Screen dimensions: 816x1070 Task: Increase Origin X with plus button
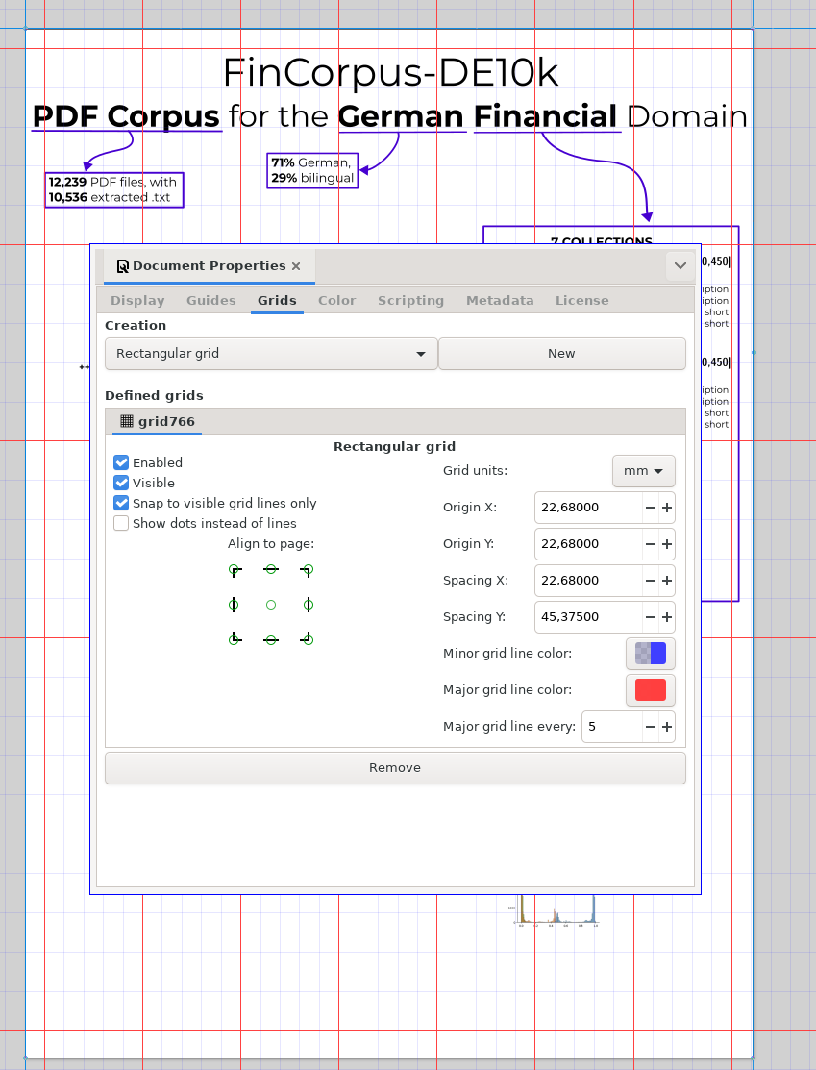point(667,508)
